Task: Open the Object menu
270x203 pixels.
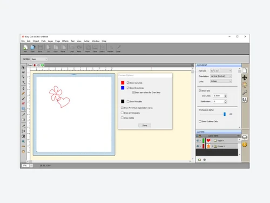Action: [x=36, y=41]
